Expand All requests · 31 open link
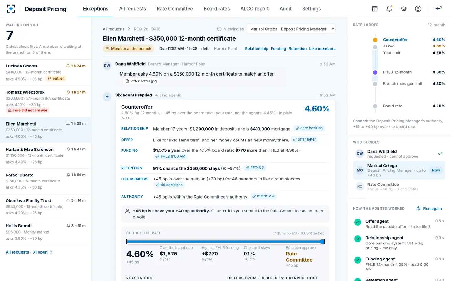This screenshot has height=281, width=451. click(x=29, y=252)
